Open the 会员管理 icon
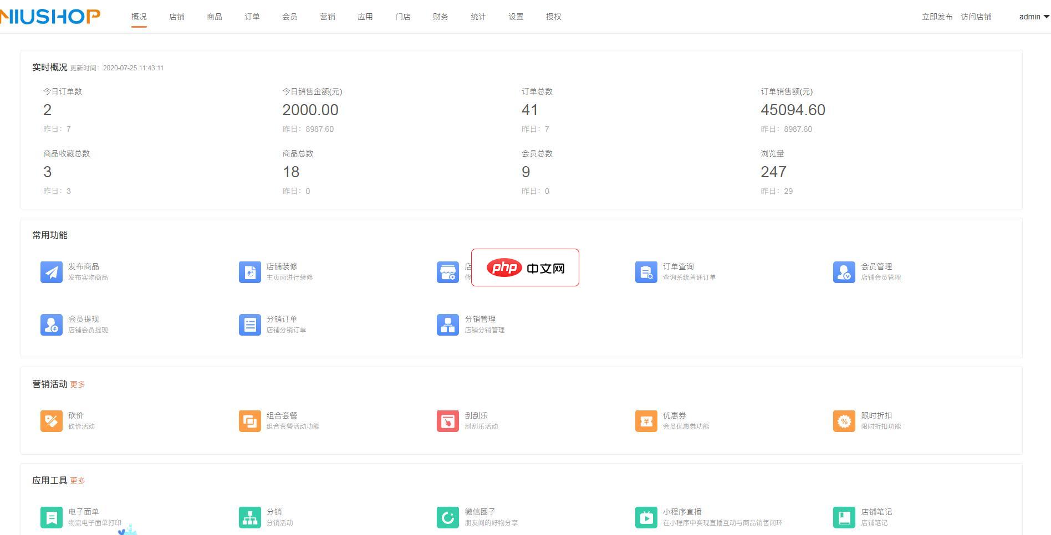Image resolution: width=1051 pixels, height=535 pixels. (844, 272)
